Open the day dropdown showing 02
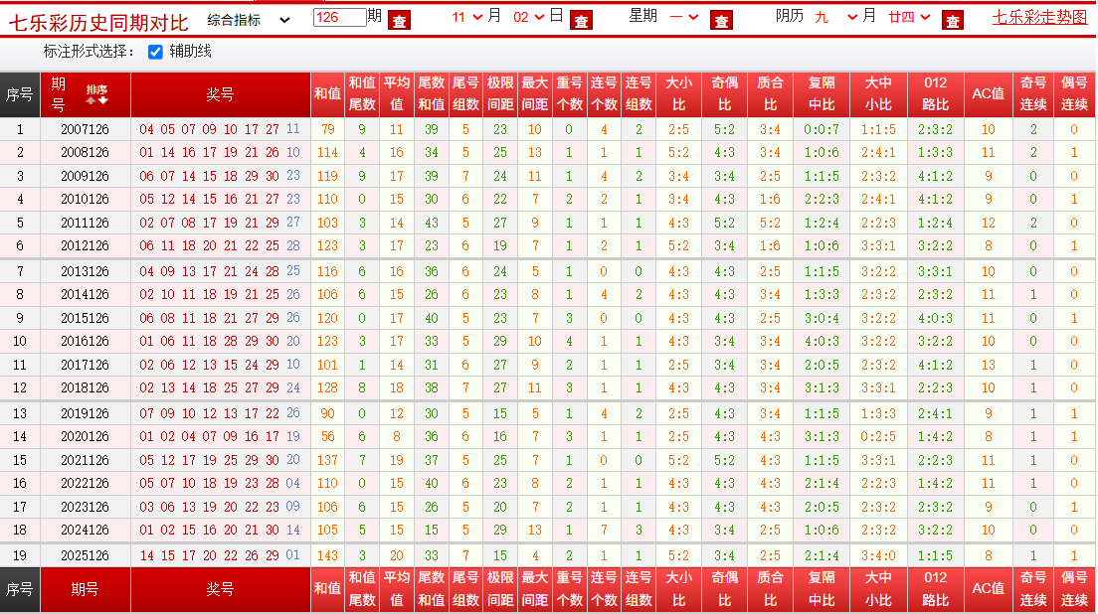 529,17
